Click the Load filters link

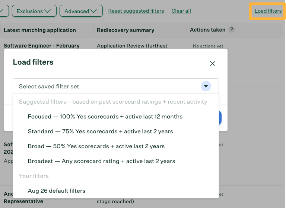pos(268,11)
